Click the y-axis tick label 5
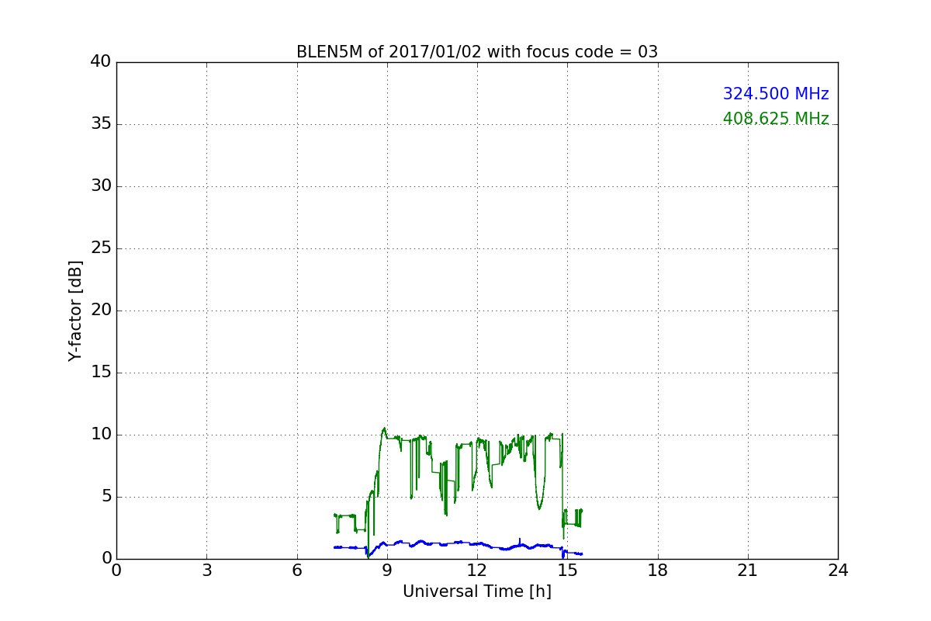931x621 pixels. tap(106, 497)
